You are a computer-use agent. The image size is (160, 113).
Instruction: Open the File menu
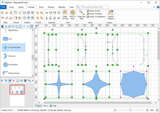[3, 7]
